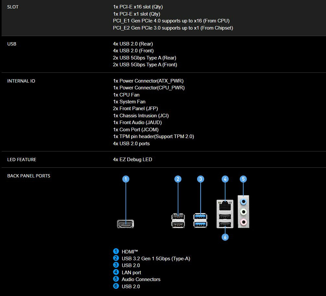Screen dimensions: 326x296
Task: Click the upper blue USB port
Action: tap(200, 217)
